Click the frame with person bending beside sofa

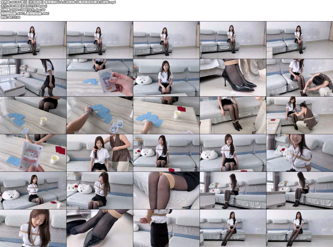point(300,77)
